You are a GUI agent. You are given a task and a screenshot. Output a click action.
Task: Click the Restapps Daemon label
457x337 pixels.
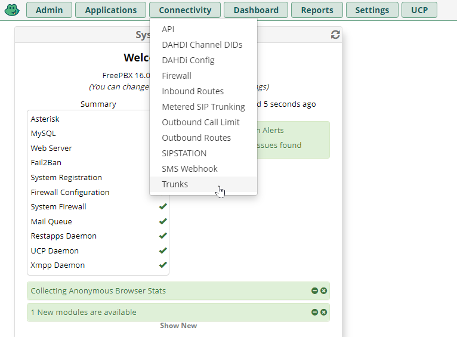click(x=63, y=236)
